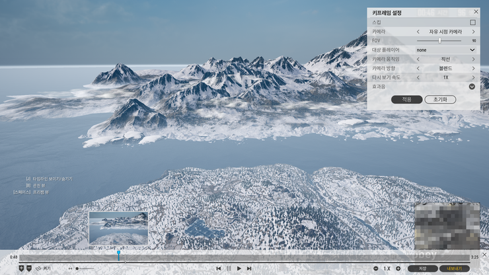
Task: Toggle the camera path 켜기 icon
Action: point(38,268)
